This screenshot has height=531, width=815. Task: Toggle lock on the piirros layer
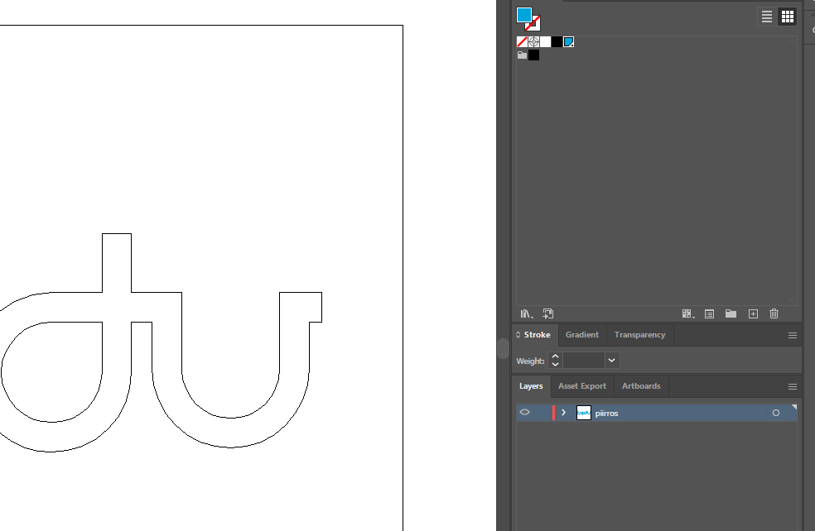coord(541,413)
